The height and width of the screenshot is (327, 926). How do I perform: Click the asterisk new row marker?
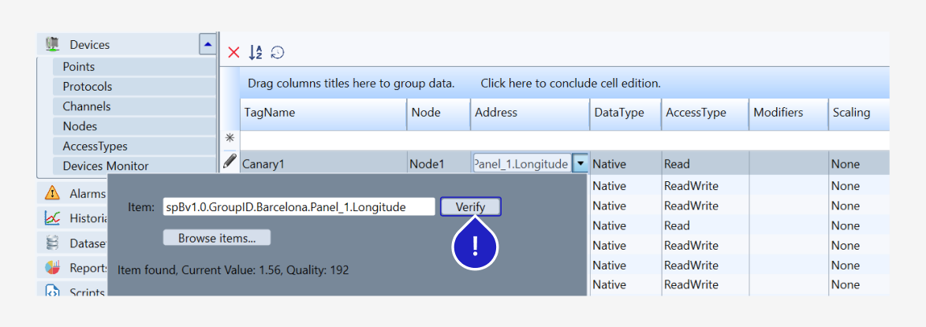coord(230,138)
